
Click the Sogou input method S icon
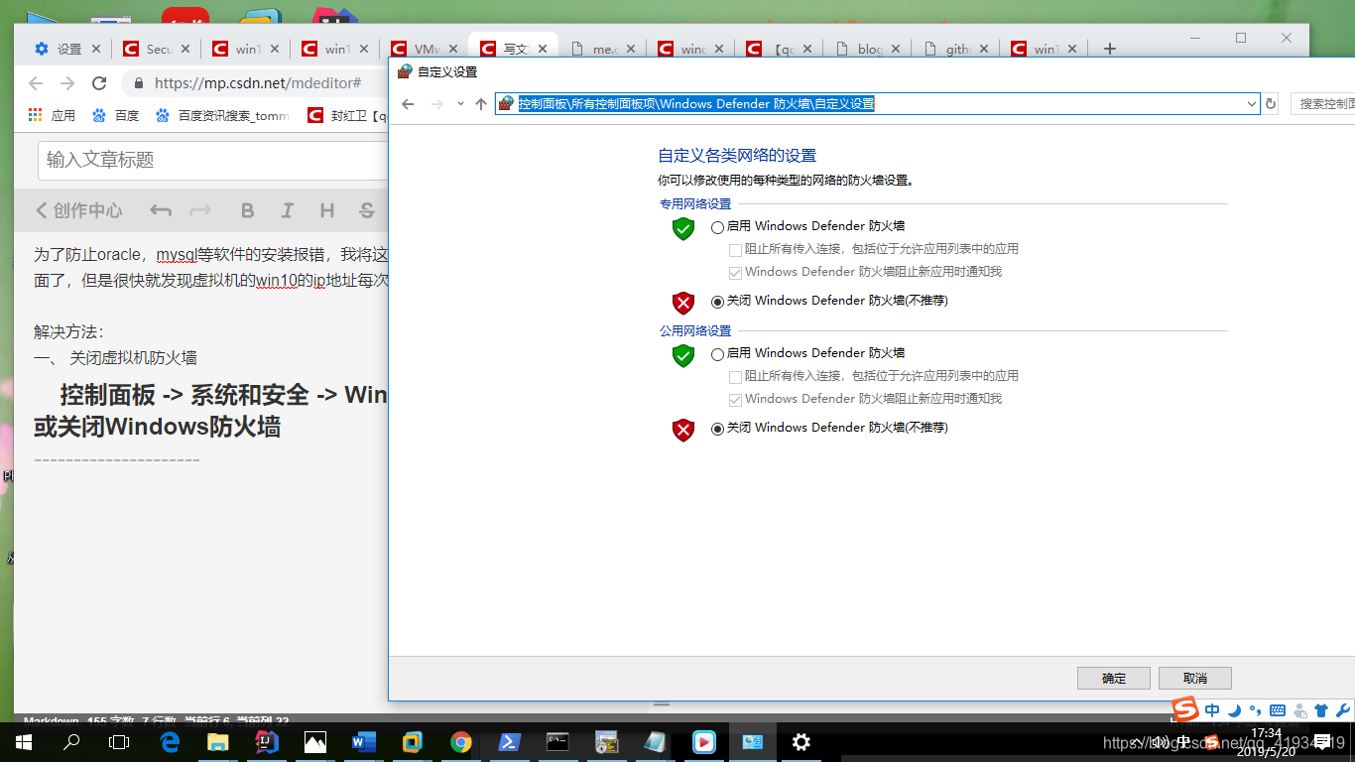point(1185,708)
